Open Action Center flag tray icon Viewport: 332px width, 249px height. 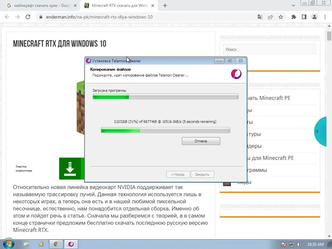284,244
